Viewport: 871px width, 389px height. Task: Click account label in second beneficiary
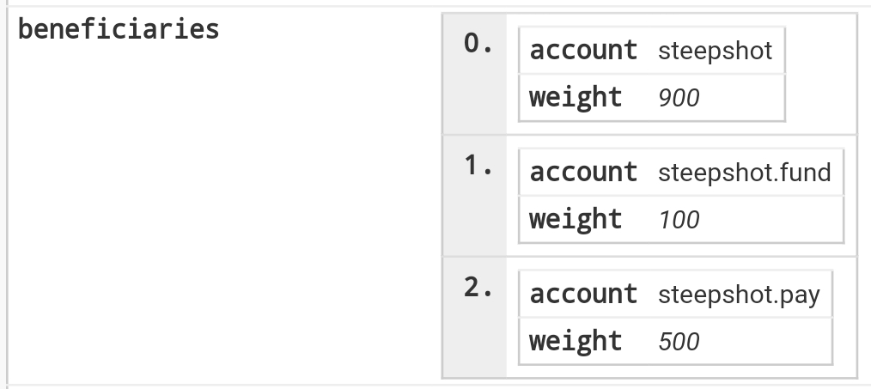pyautogui.click(x=583, y=173)
